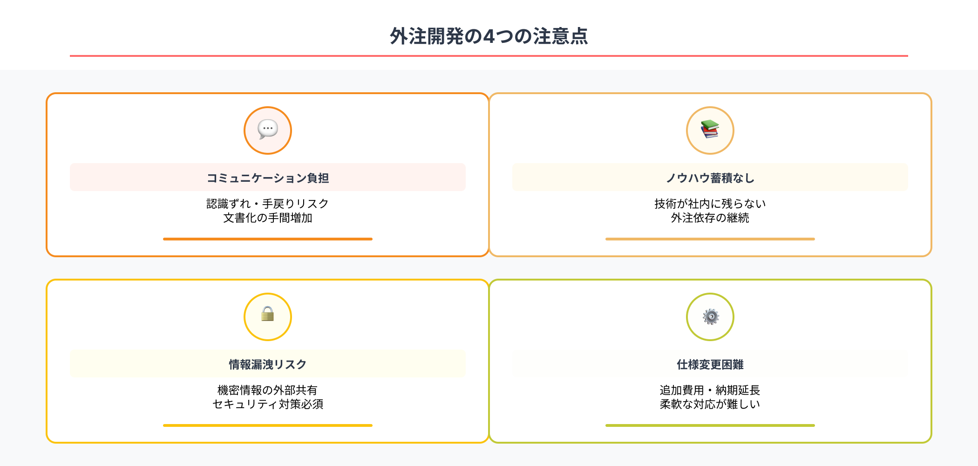Click the dark orange bar under communication card
The width and height of the screenshot is (978, 466).
(x=268, y=239)
